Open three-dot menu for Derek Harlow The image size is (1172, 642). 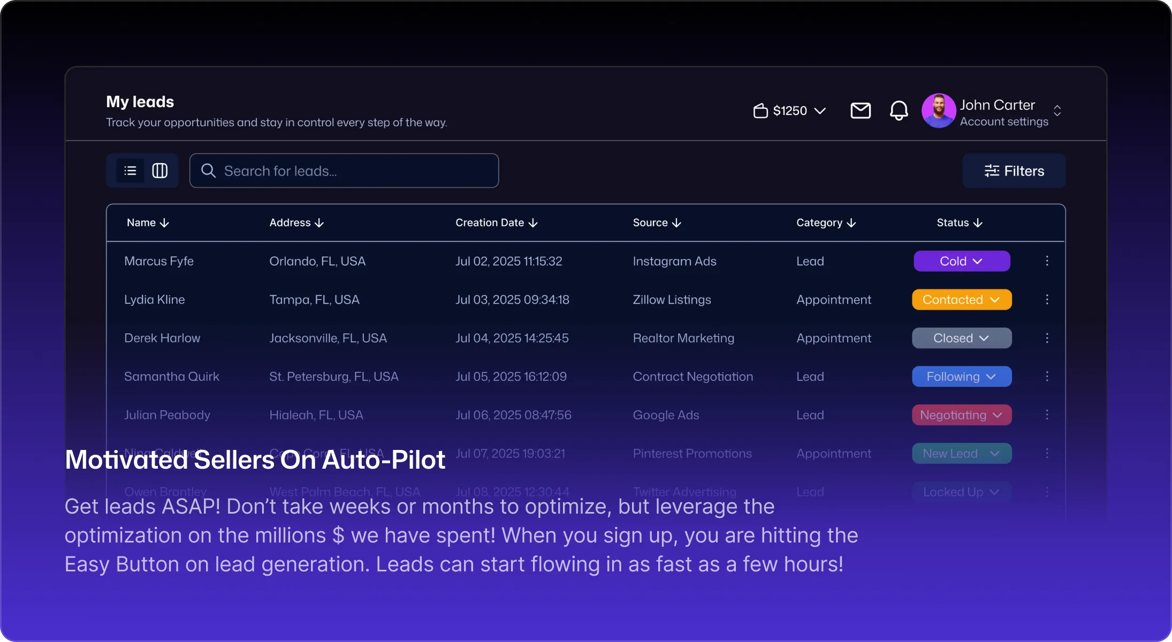[x=1047, y=338]
